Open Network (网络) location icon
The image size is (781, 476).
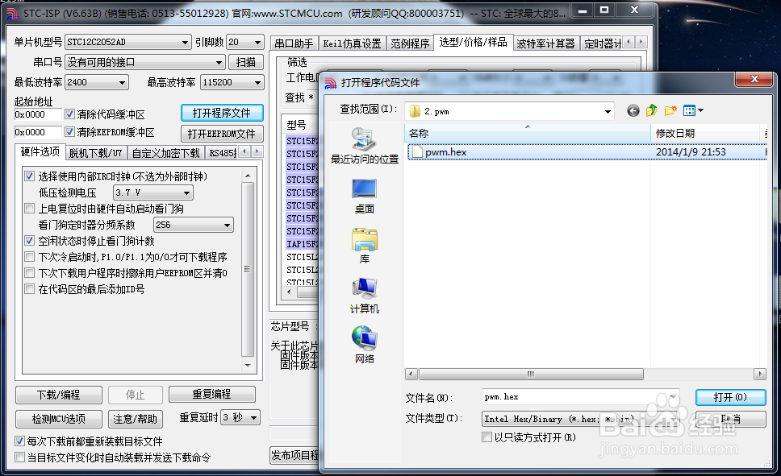point(364,344)
